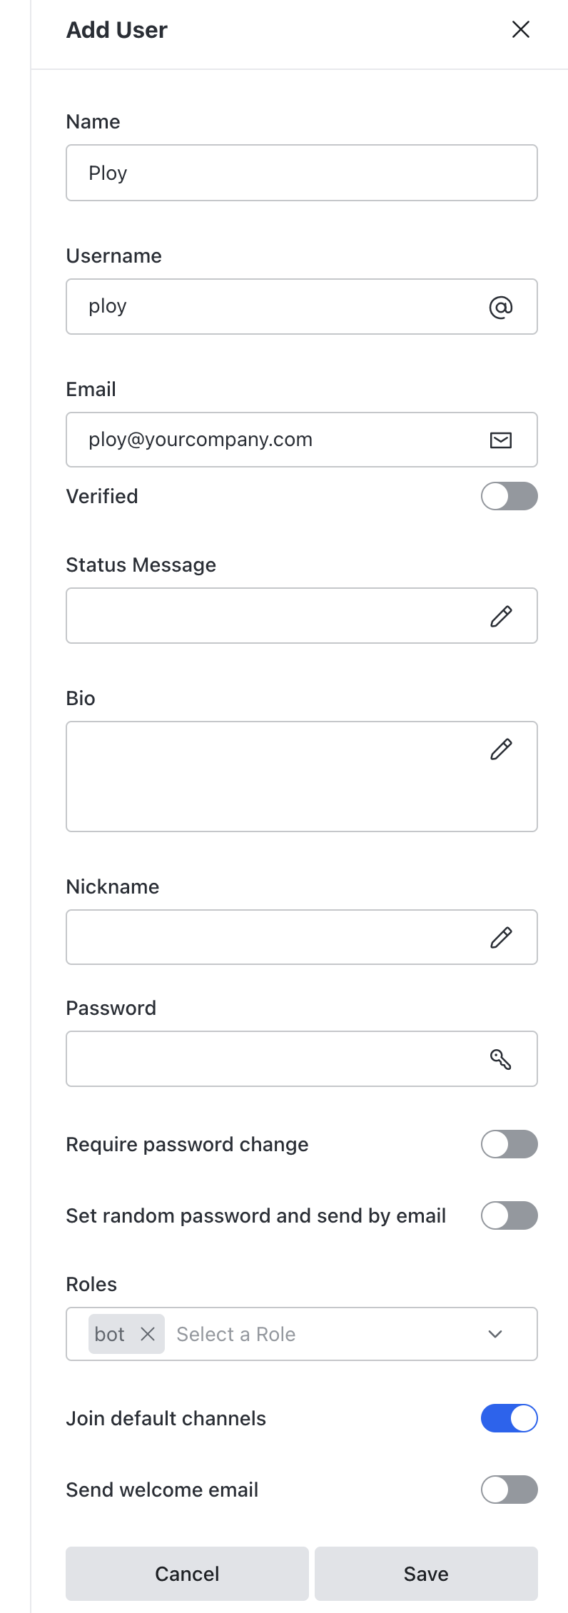Focus the Name input containing Ploy
The width and height of the screenshot is (568, 1613).
(285, 173)
